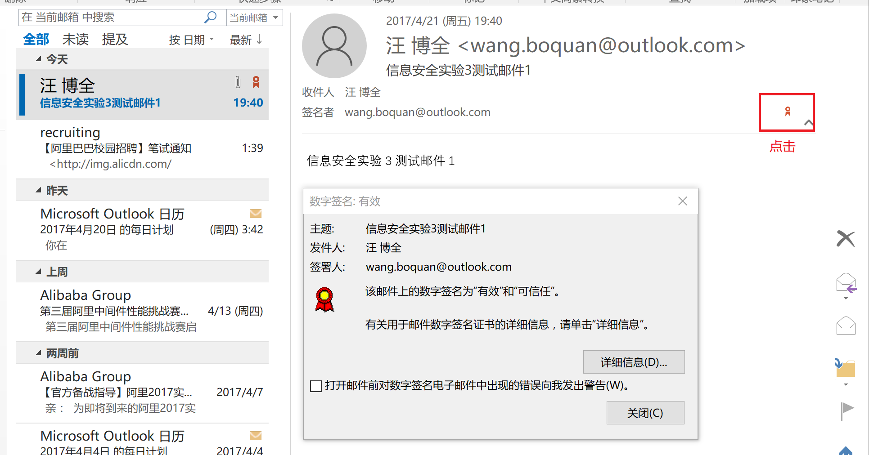Click the magnifier search icon in search box
869x455 pixels.
tap(210, 18)
